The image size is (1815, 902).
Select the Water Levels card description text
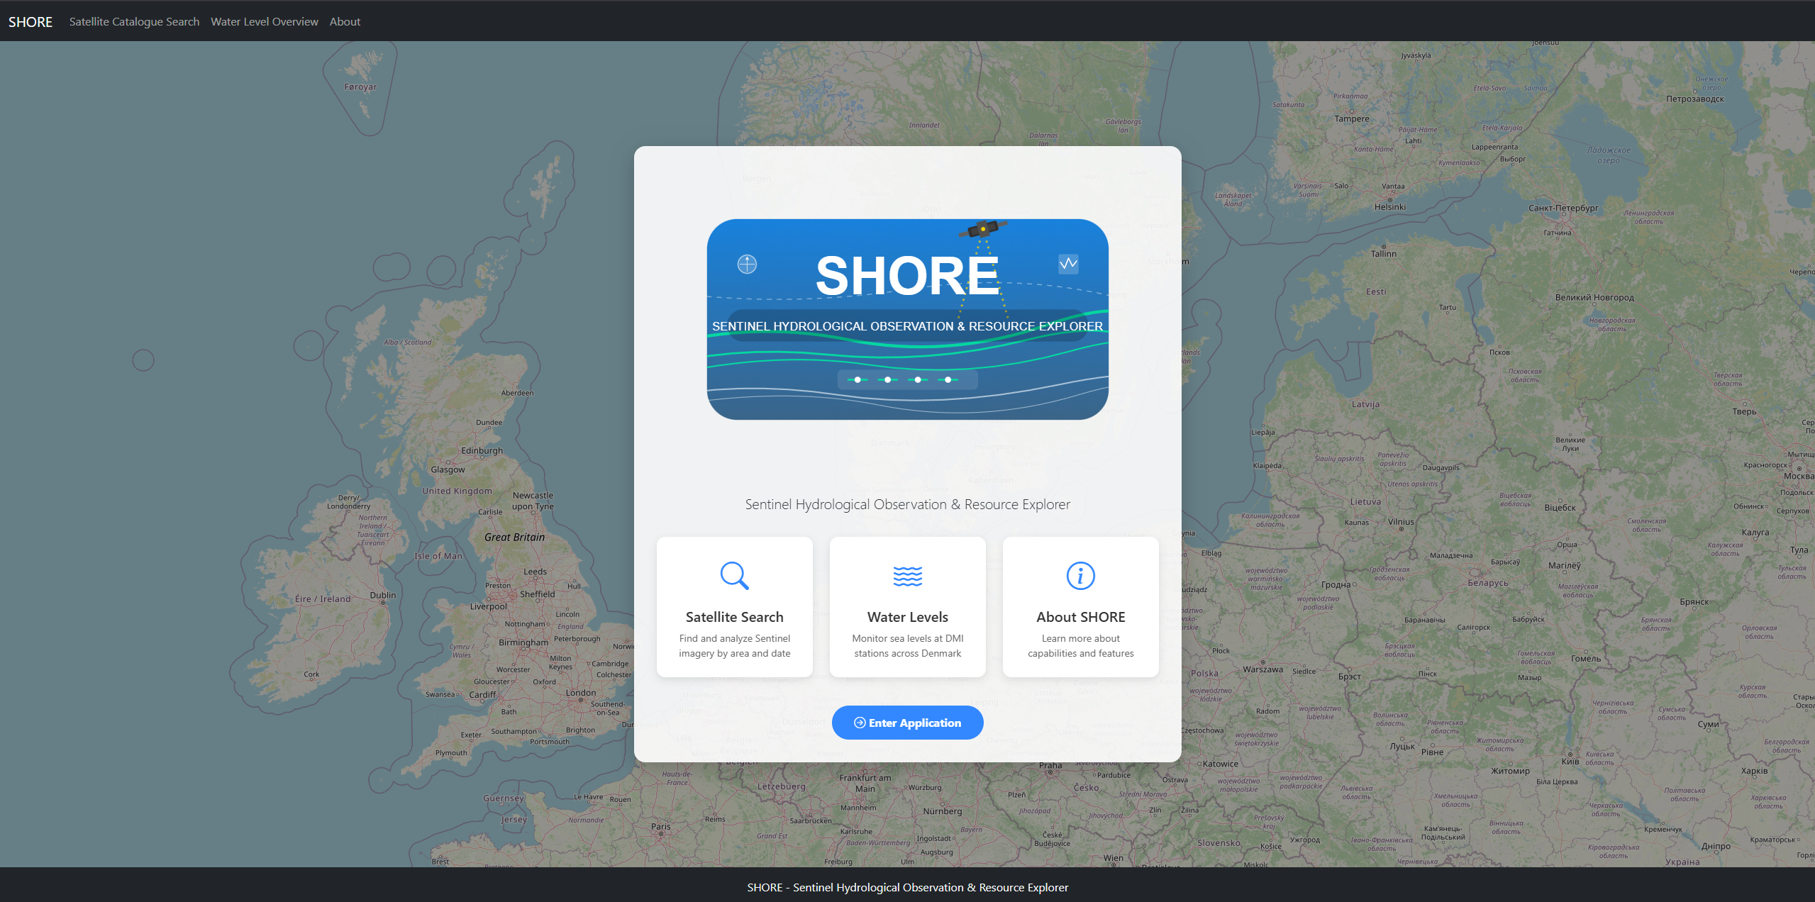point(907,646)
